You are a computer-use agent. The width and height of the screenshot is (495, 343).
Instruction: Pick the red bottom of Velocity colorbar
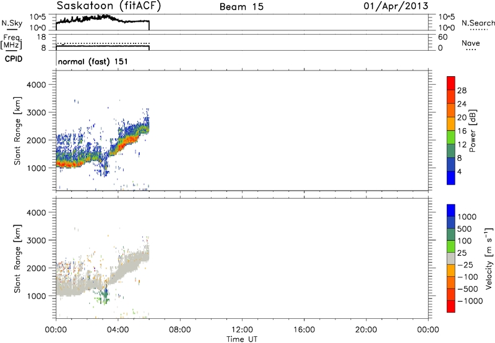451,306
